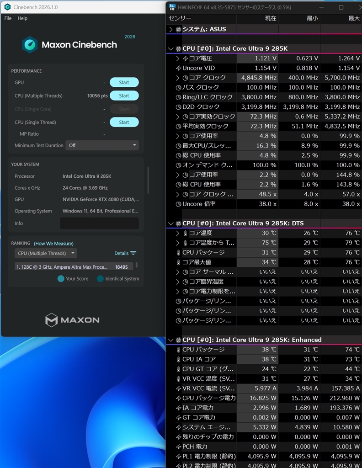Click the PCH 電力 bolt icon
Screen dimensions: 362x468
pos(178,447)
